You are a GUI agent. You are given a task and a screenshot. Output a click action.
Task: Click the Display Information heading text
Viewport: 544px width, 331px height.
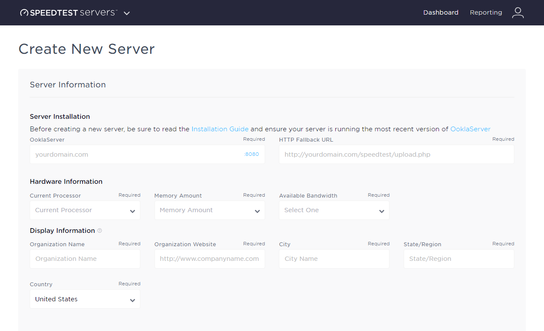(x=62, y=231)
